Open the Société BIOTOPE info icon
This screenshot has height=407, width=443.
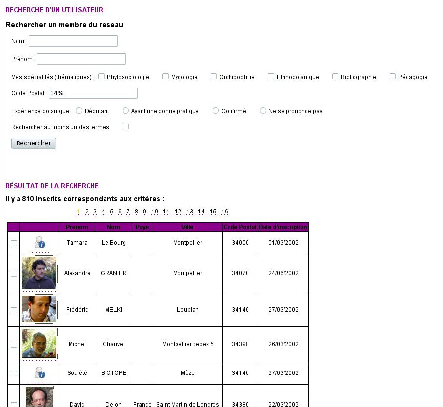[39, 372]
